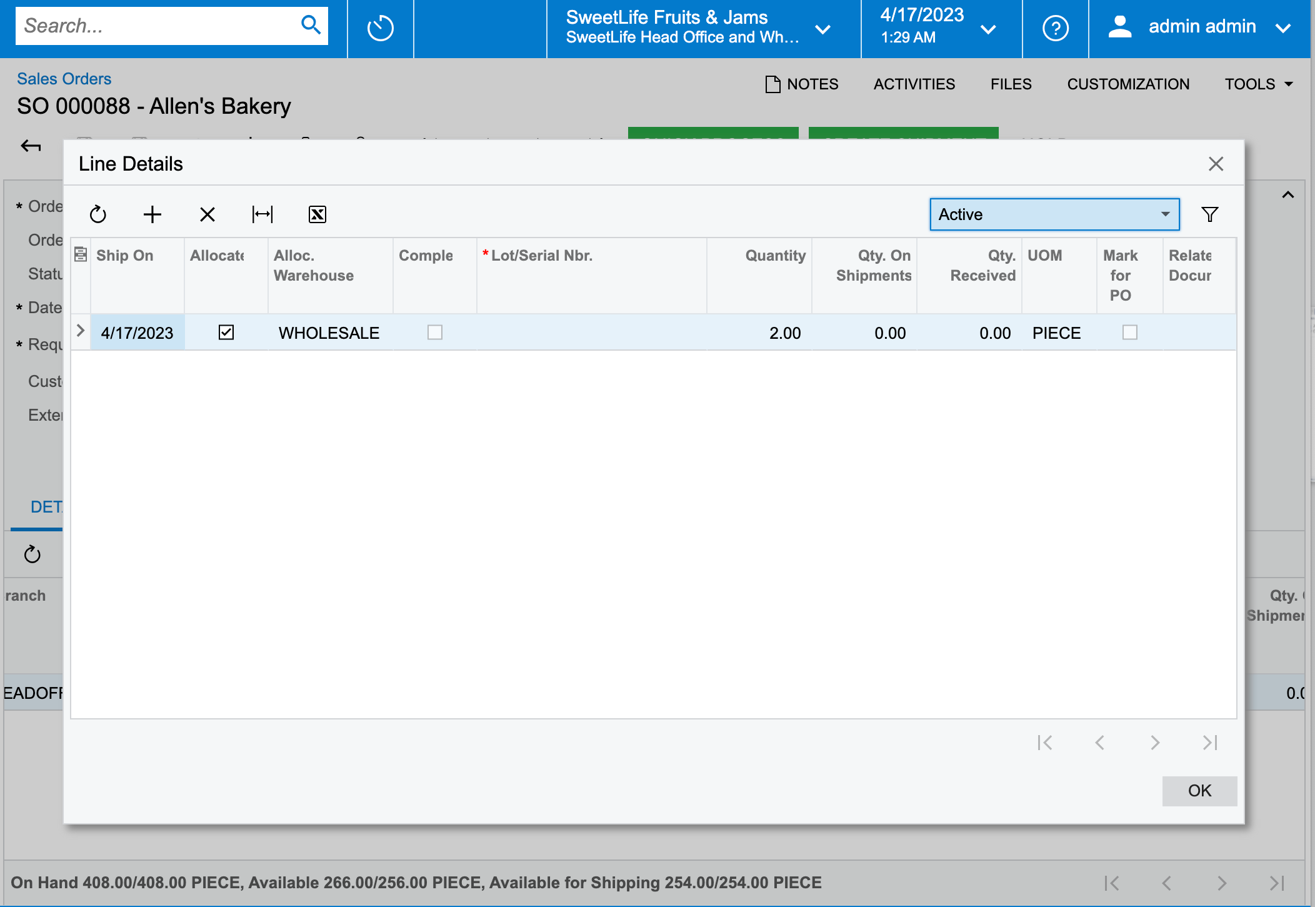Go to next page of background details grid

coord(1222,883)
